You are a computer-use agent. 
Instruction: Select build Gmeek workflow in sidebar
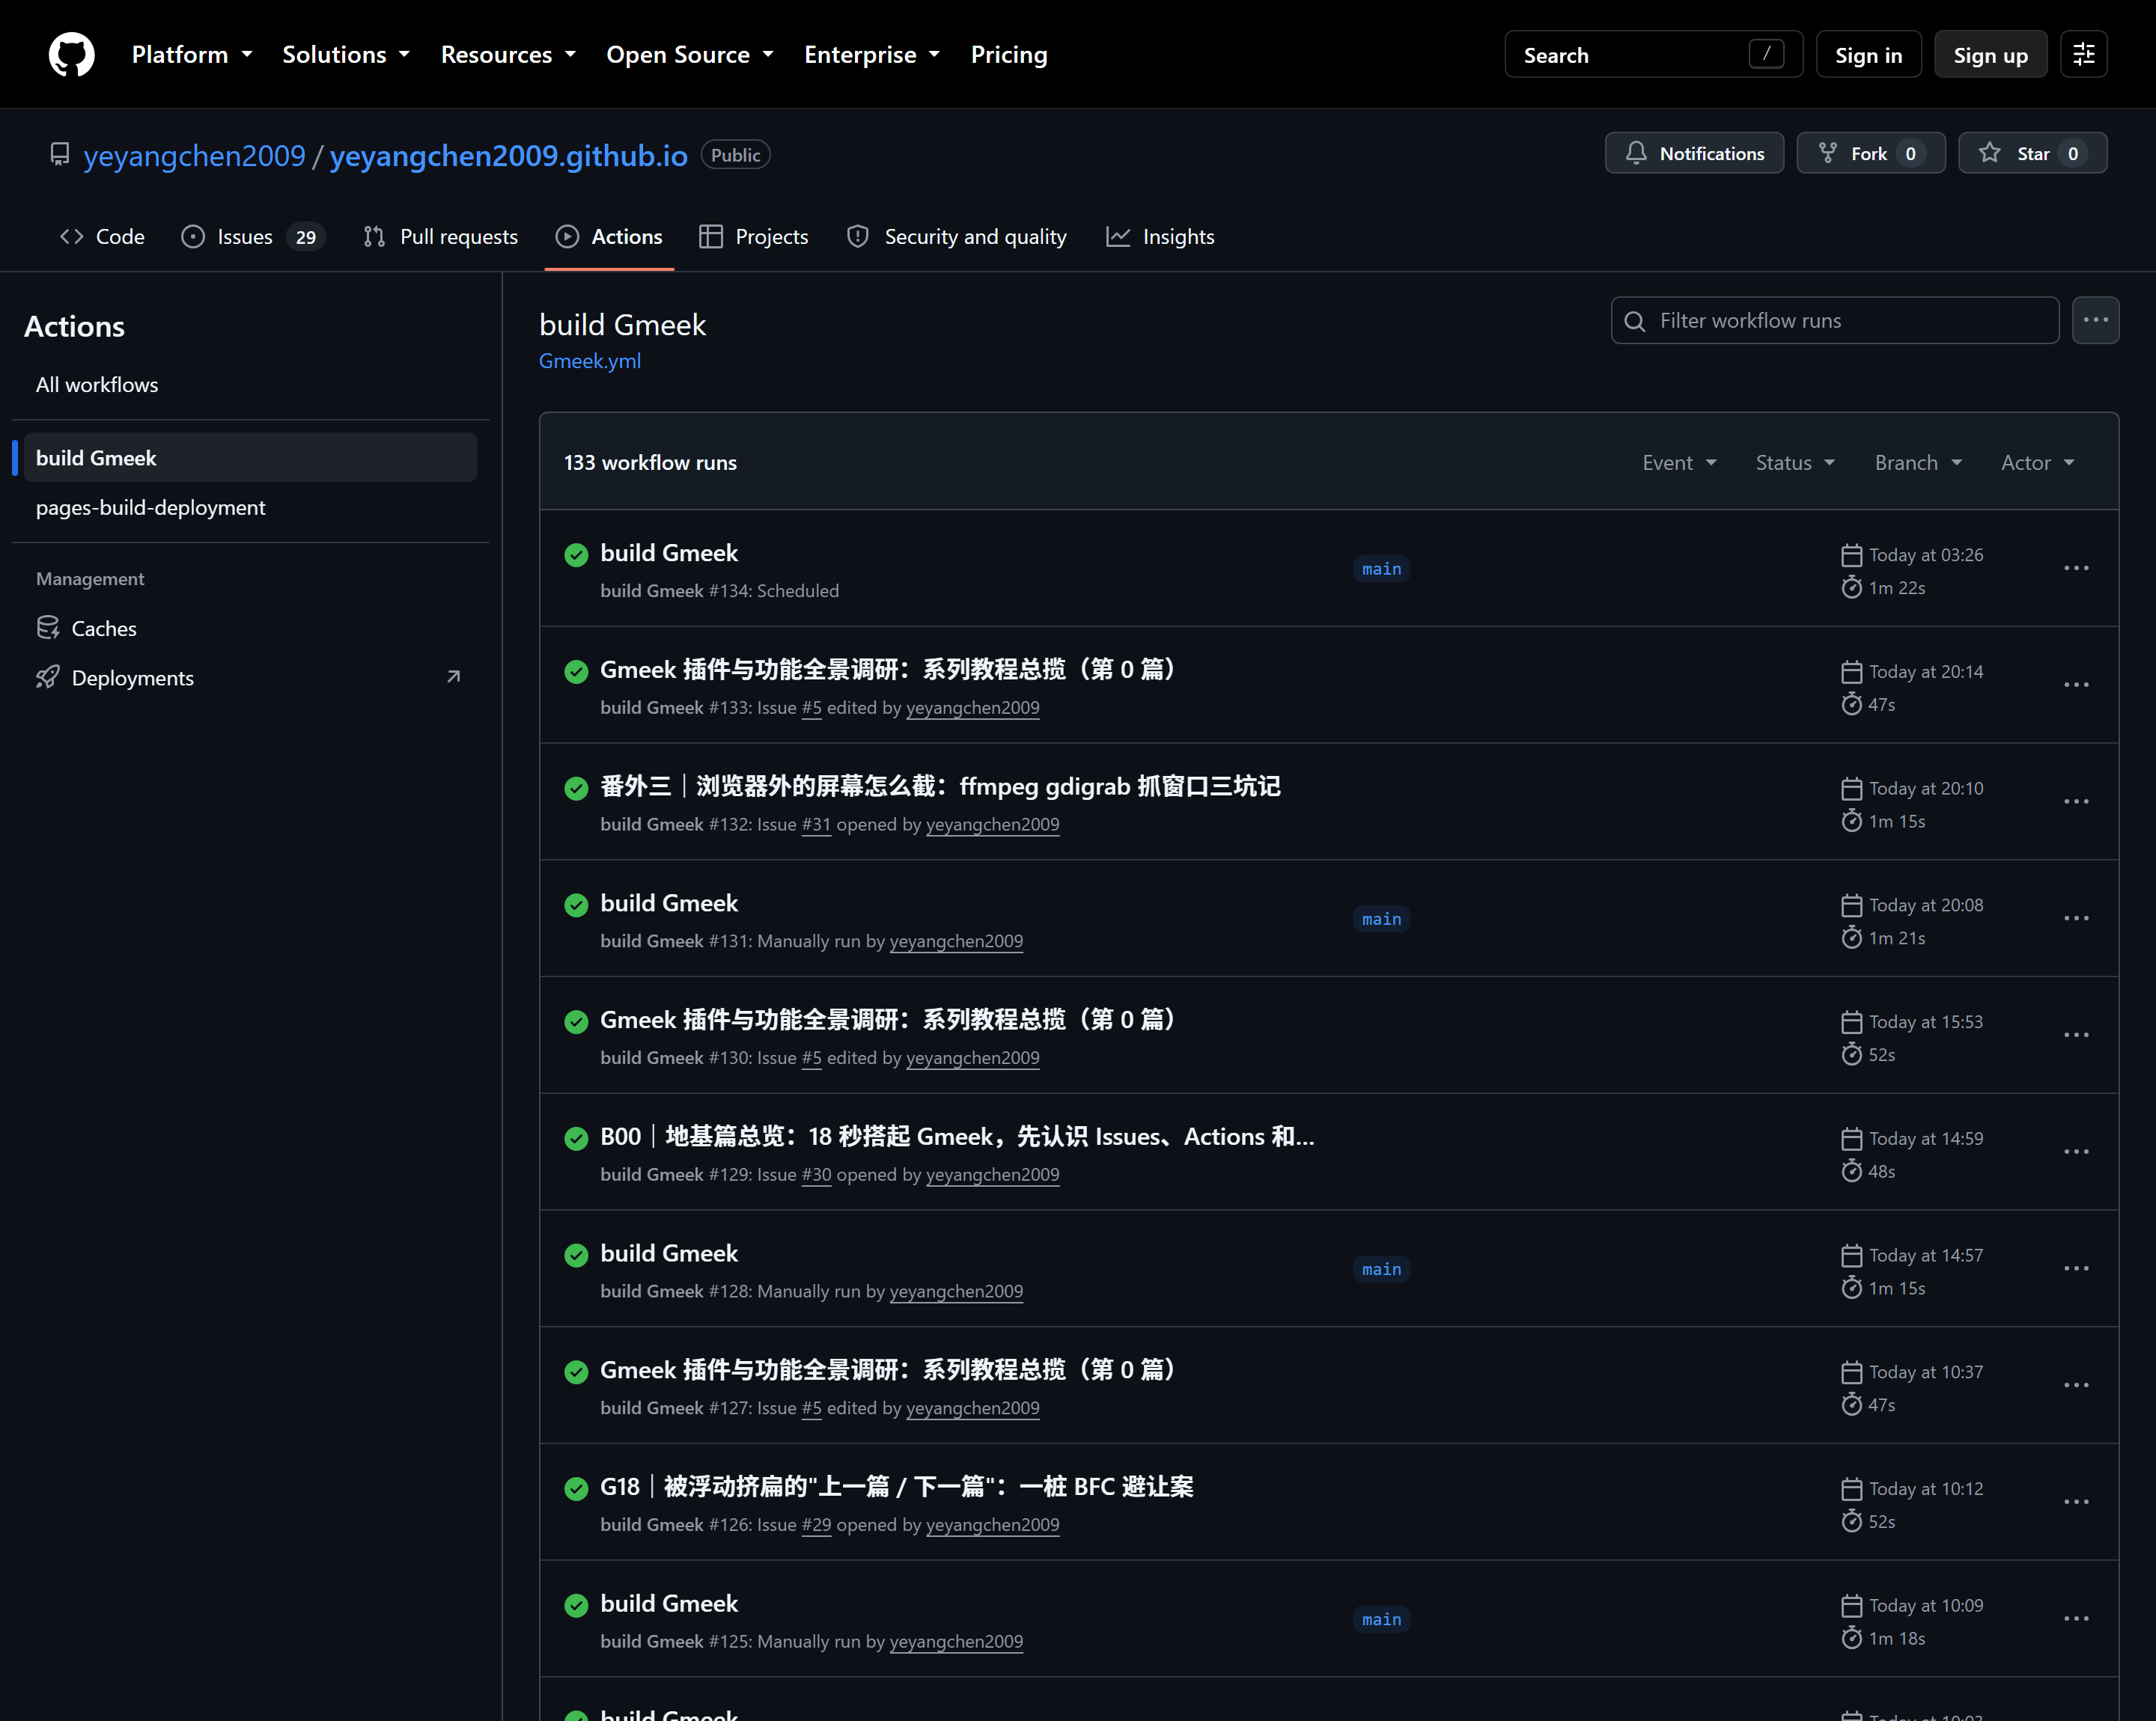click(x=250, y=458)
